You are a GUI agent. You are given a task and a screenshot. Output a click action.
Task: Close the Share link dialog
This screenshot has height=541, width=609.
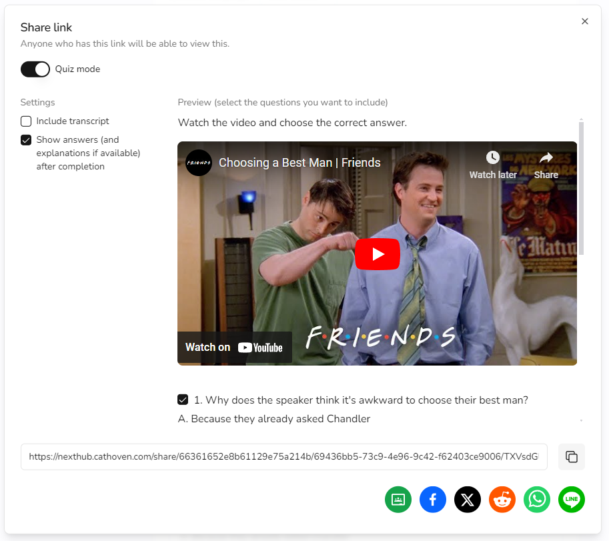[x=585, y=21]
